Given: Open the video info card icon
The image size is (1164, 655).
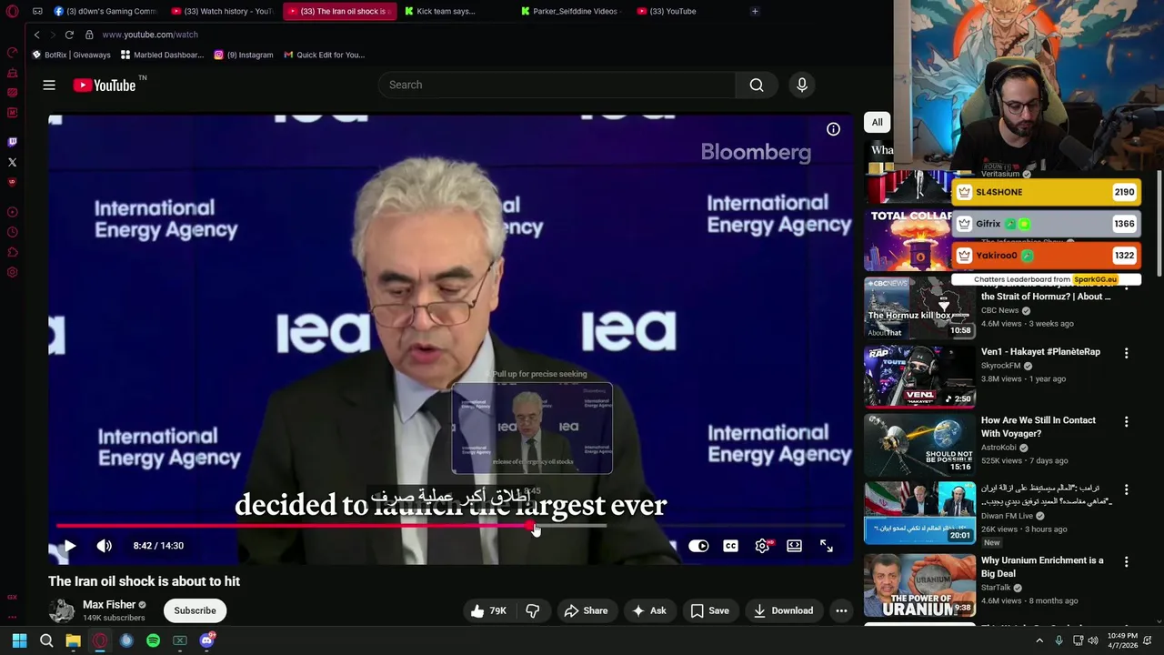Looking at the screenshot, I should (833, 129).
